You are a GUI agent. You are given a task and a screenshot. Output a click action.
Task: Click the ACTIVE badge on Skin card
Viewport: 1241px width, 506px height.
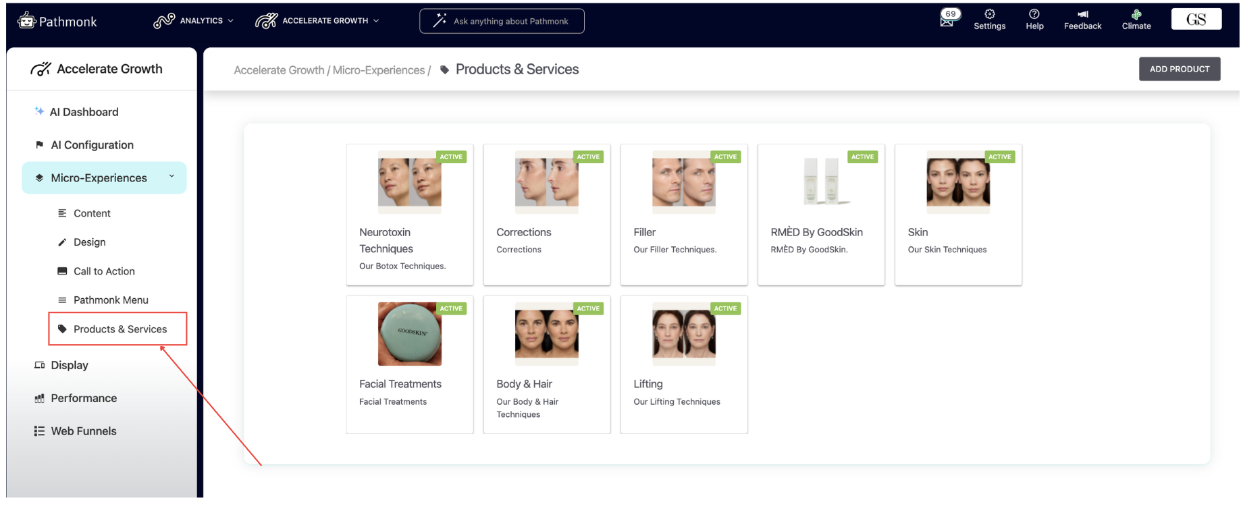coord(1000,157)
